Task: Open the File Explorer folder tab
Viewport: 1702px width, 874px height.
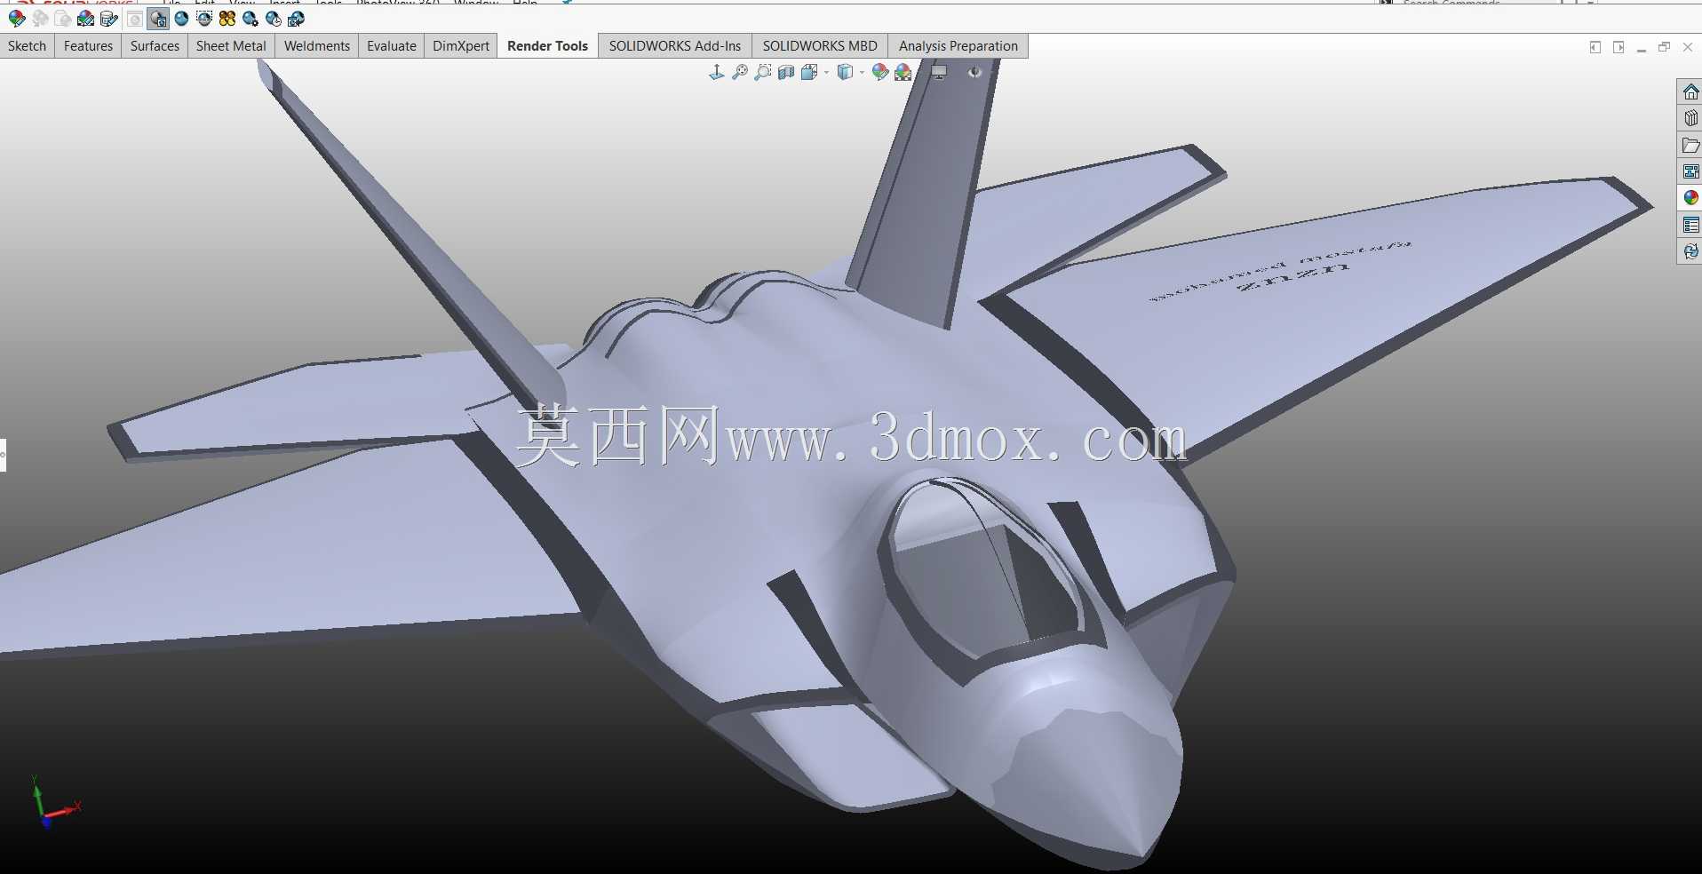Action: coord(1690,145)
